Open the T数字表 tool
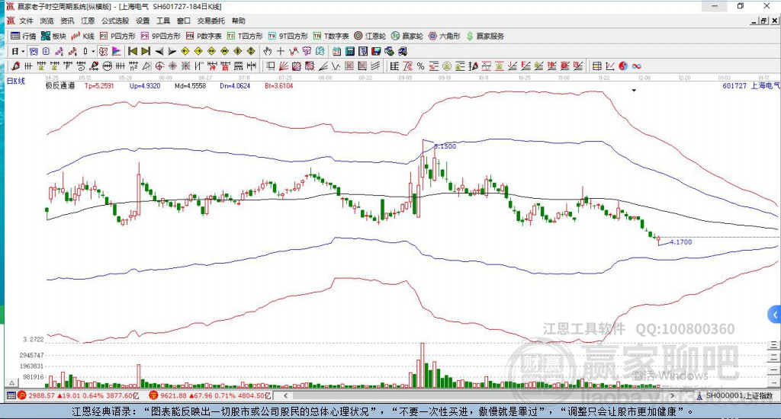This screenshot has width=781, height=419. pos(331,36)
